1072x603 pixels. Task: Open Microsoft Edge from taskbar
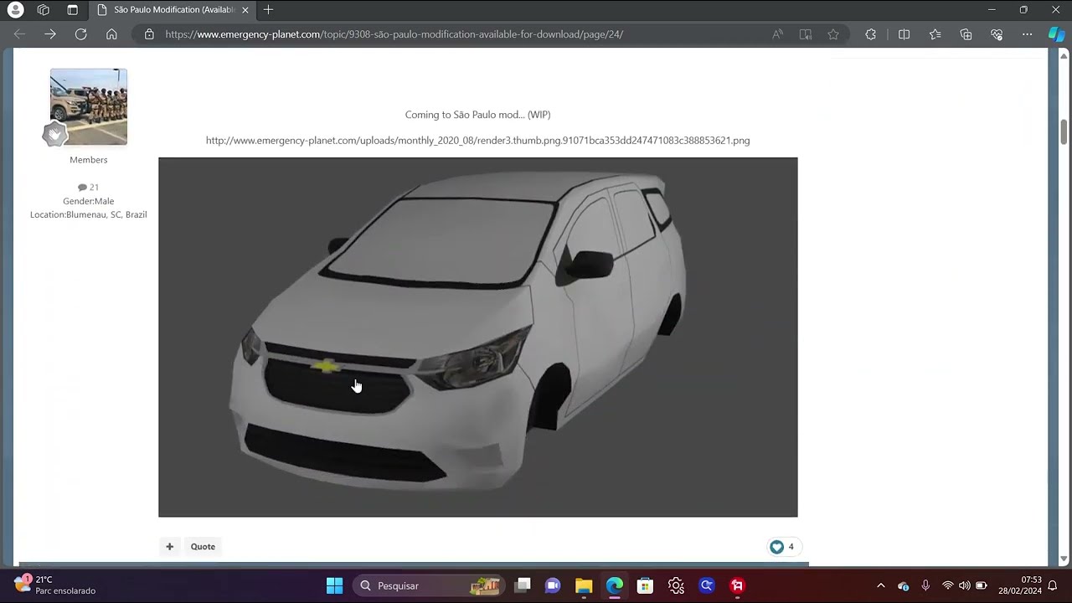[x=615, y=585]
